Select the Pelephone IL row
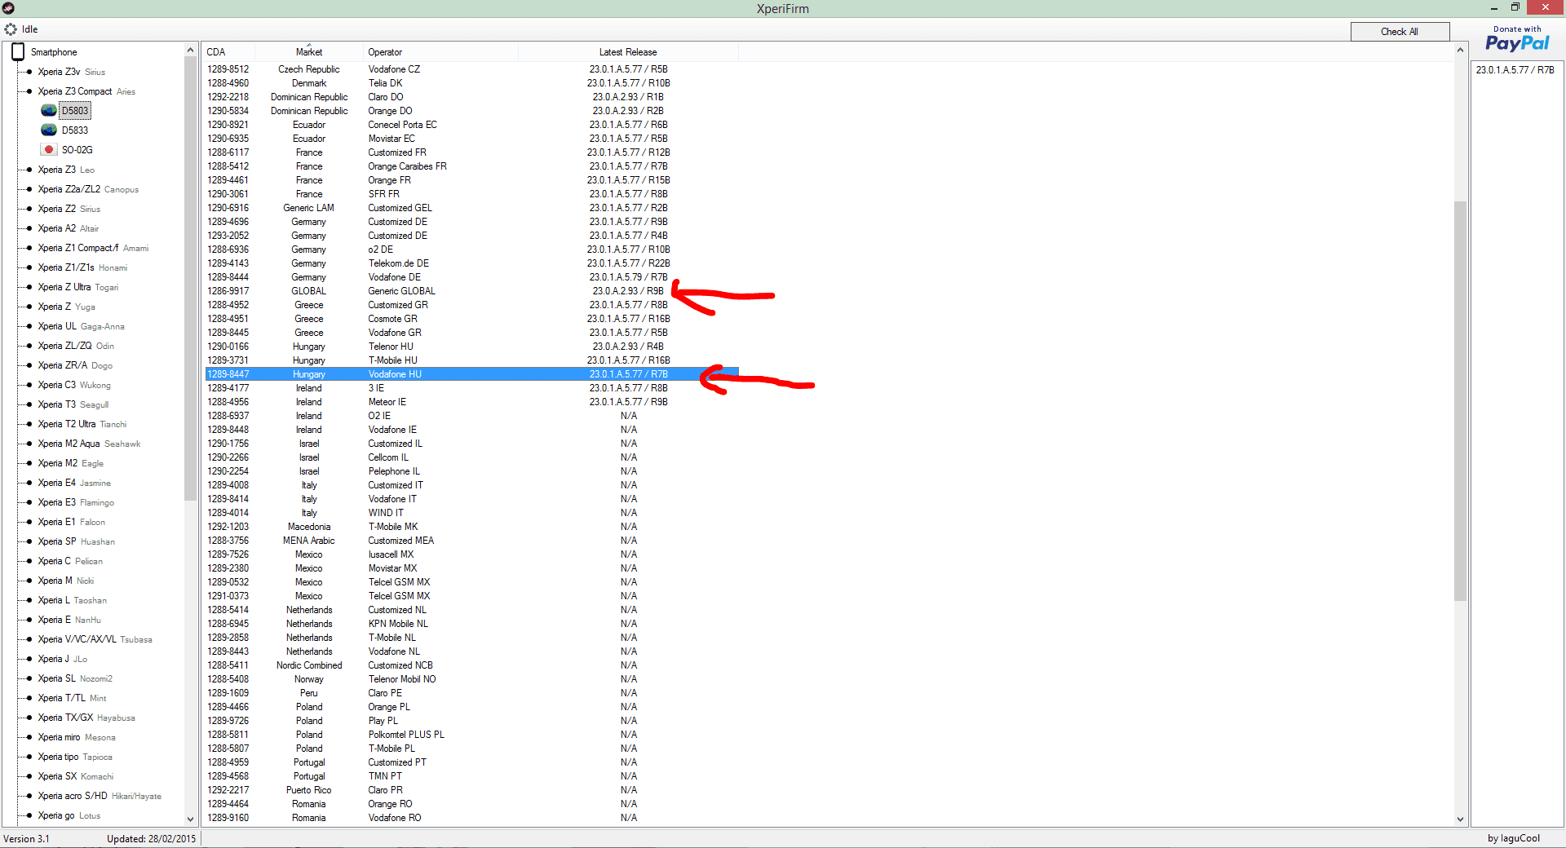1566x848 pixels. pyautogui.click(x=471, y=471)
